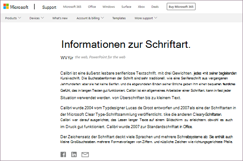This screenshot has height=161, width=243.
Task: Share the article via email envelope icon
Action: (85, 154)
